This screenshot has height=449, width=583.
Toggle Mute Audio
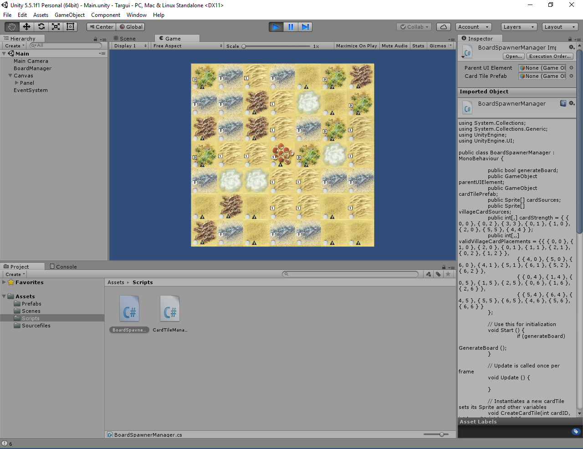coord(394,46)
